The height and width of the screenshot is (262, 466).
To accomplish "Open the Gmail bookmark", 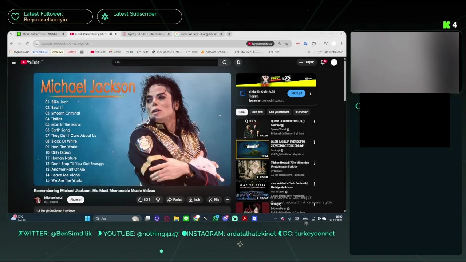I will 115,52.
